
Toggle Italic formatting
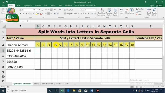point(23,14)
